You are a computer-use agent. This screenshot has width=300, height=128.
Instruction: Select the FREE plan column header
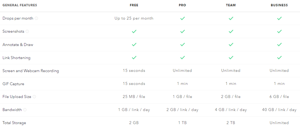134,5
